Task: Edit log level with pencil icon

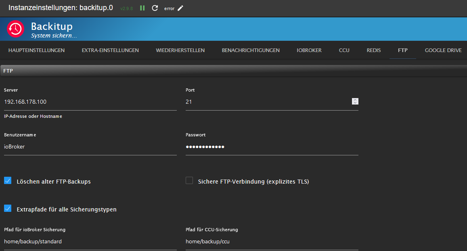Action: (180, 8)
